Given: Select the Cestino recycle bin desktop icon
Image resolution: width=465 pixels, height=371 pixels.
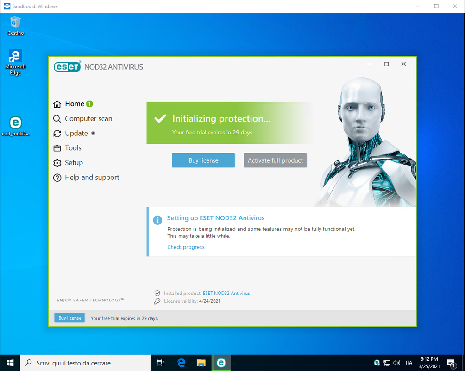Looking at the screenshot, I should 15,26.
